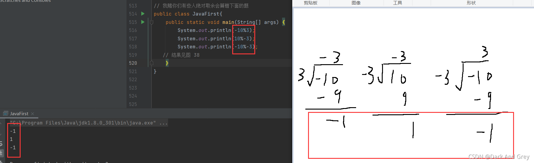The width and height of the screenshot is (534, 163).
Task: Click line number 516 in the gutter
Action: tap(133, 30)
